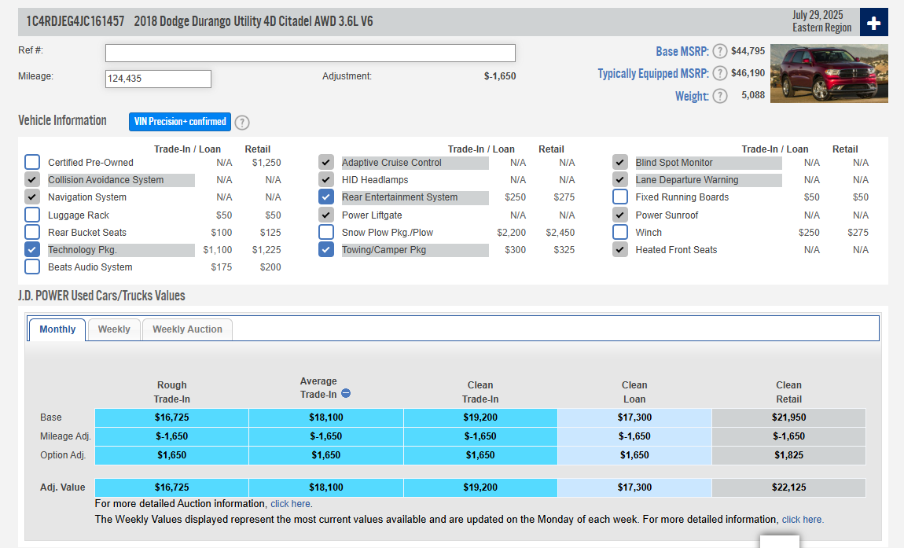Click Typically Equipped MSRP label link
This screenshot has height=548, width=904.
click(x=653, y=73)
